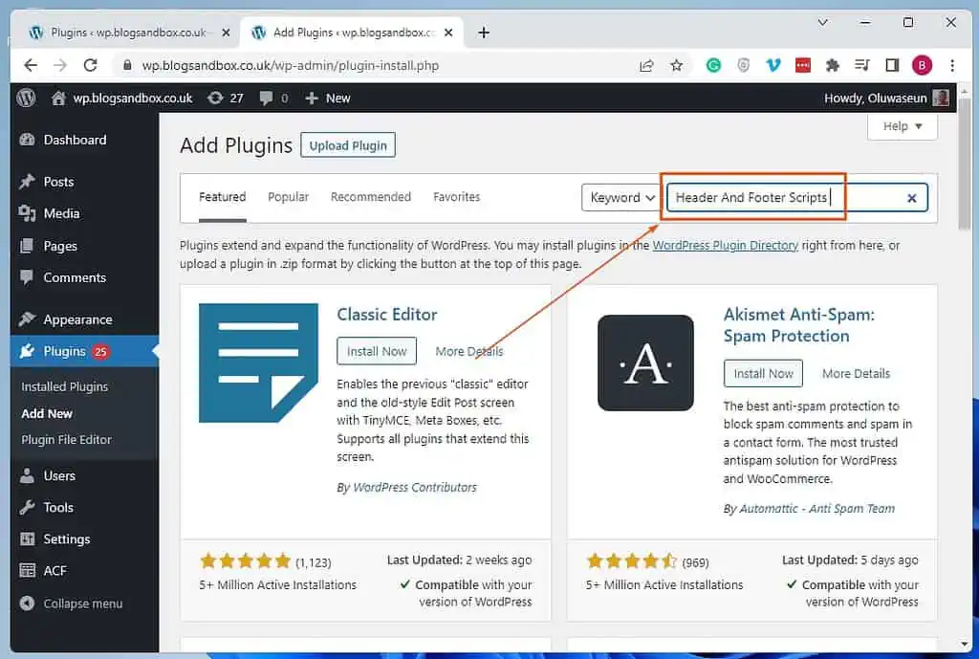This screenshot has width=979, height=659.
Task: Open More Details for Akismet Anti-Spam
Action: click(x=856, y=374)
